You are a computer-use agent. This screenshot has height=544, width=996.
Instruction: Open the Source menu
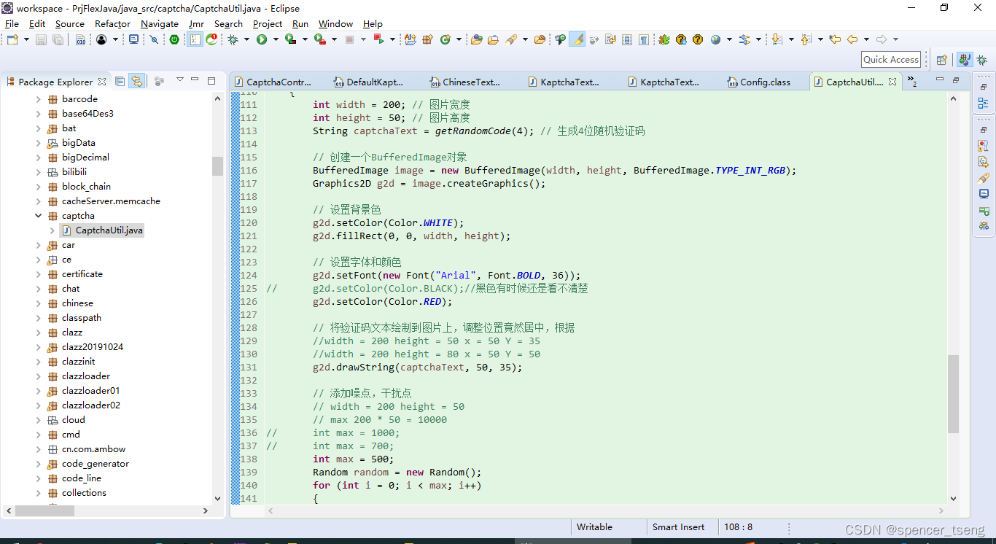pos(70,24)
